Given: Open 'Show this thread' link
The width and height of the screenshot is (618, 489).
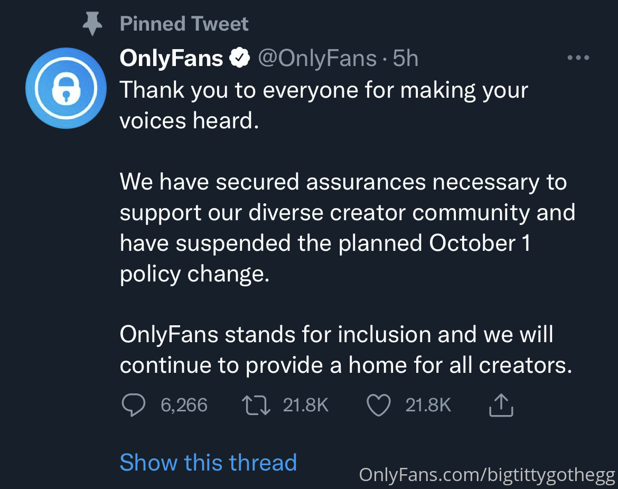Looking at the screenshot, I should click(208, 463).
